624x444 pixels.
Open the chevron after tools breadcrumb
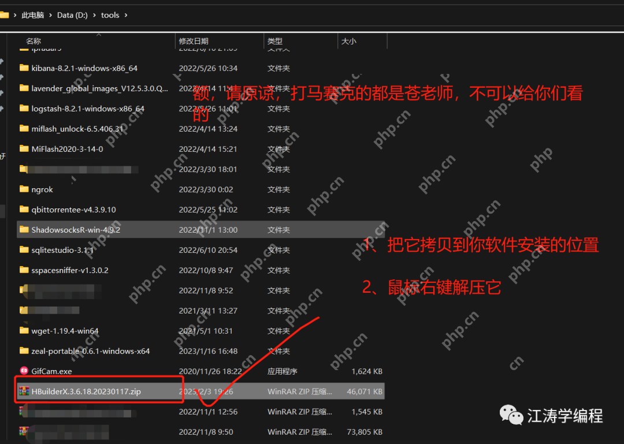click(126, 15)
